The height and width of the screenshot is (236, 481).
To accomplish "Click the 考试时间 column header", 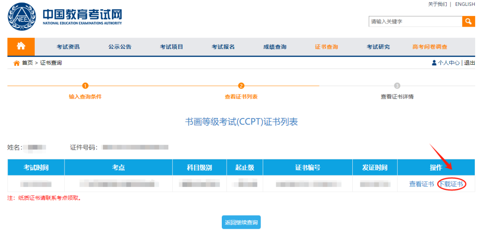I will [x=36, y=167].
